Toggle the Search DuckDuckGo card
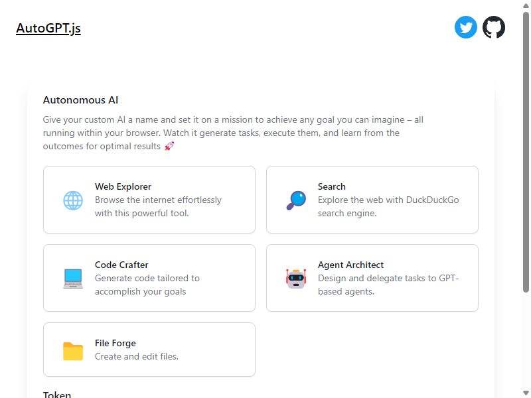The height and width of the screenshot is (398, 531). [372, 200]
